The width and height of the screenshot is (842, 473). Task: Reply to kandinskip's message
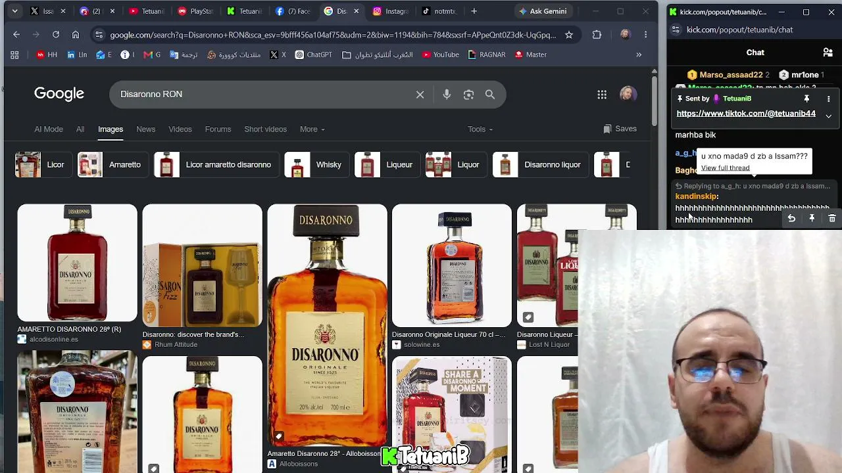coord(791,218)
